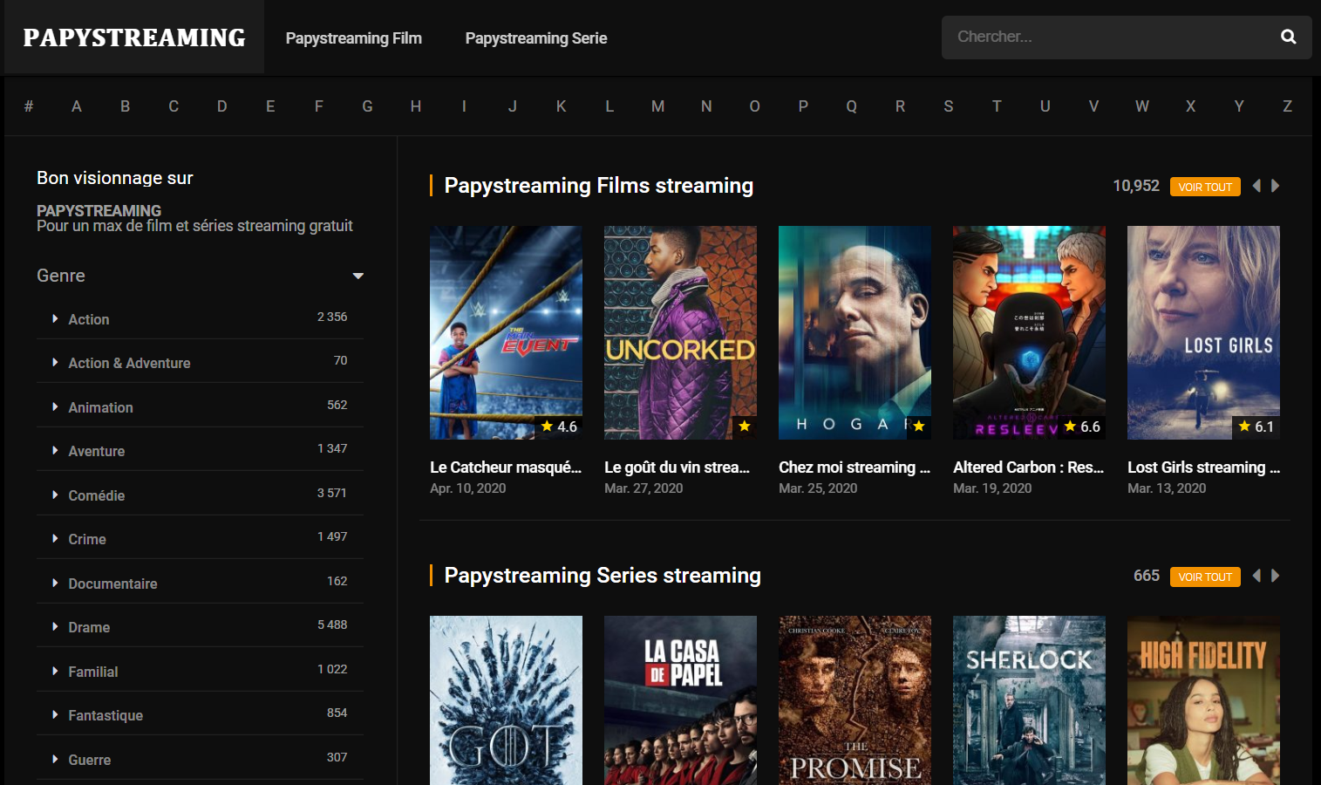Screen dimensions: 1321x785
Task: Click the date Mar. 13, 2020
Action: click(1167, 488)
